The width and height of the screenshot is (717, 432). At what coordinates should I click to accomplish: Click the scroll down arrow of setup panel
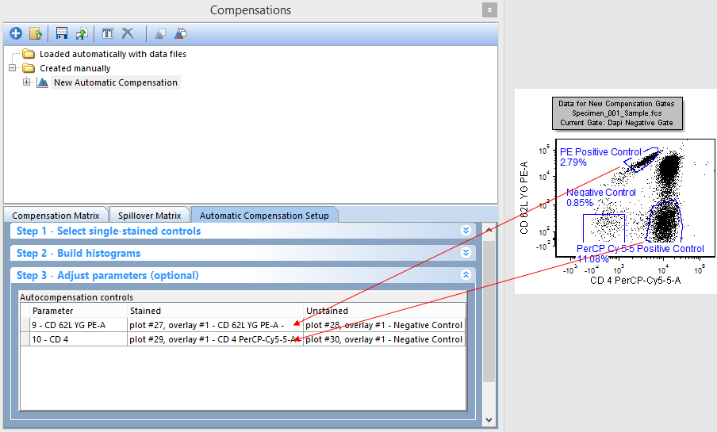[x=489, y=420]
